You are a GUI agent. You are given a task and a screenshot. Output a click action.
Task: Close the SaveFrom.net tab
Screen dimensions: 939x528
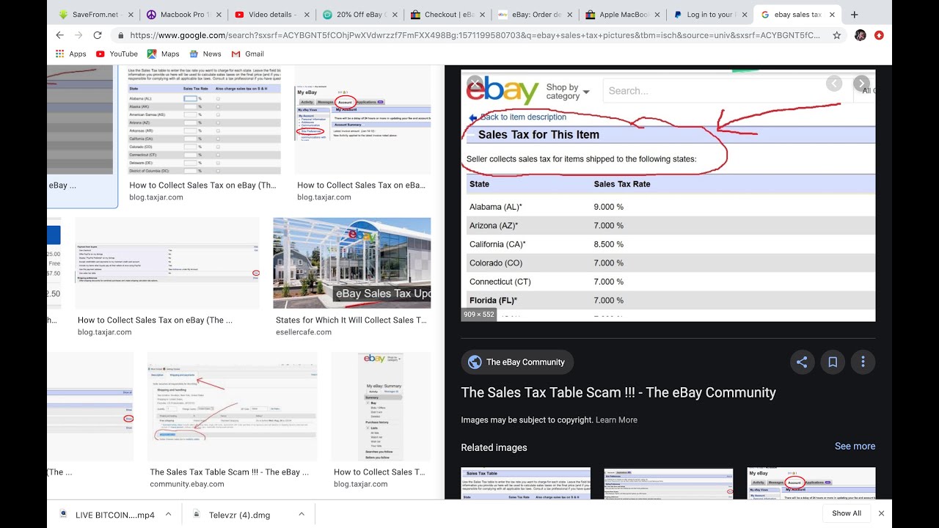click(x=129, y=15)
